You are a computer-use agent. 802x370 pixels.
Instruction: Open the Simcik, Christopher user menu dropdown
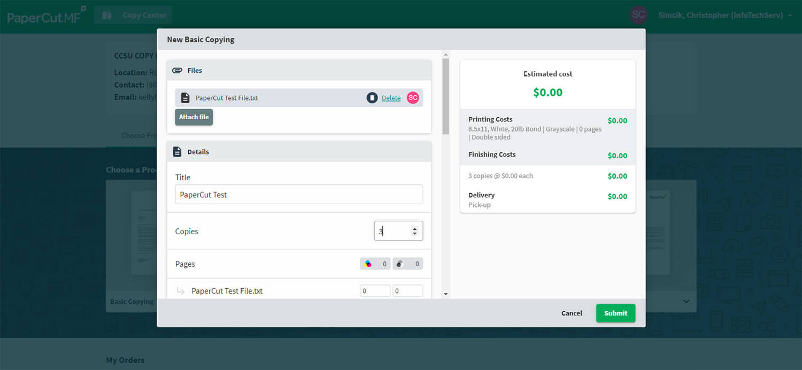724,16
